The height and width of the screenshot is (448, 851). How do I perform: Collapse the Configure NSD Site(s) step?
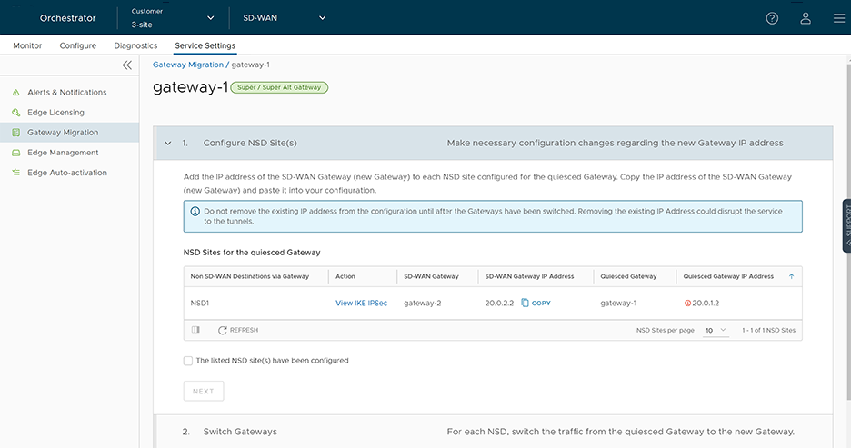pos(168,144)
